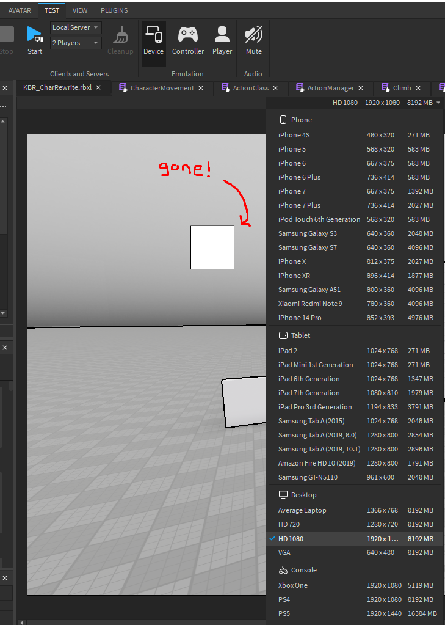Viewport: 445px width, 625px height.
Task: Switch to the VIEW ribbon tab
Action: [80, 10]
